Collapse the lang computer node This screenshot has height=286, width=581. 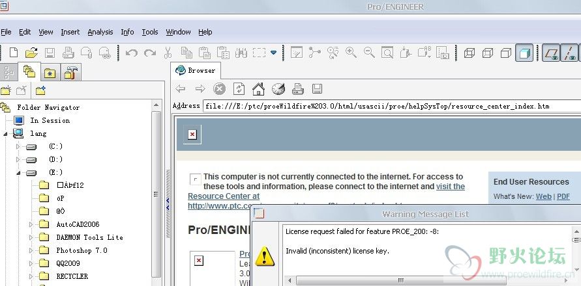point(5,134)
